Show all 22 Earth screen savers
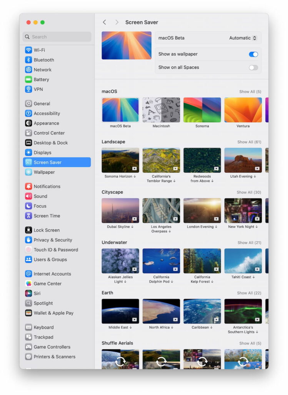Image resolution: width=288 pixels, height=395 pixels. 249,293
